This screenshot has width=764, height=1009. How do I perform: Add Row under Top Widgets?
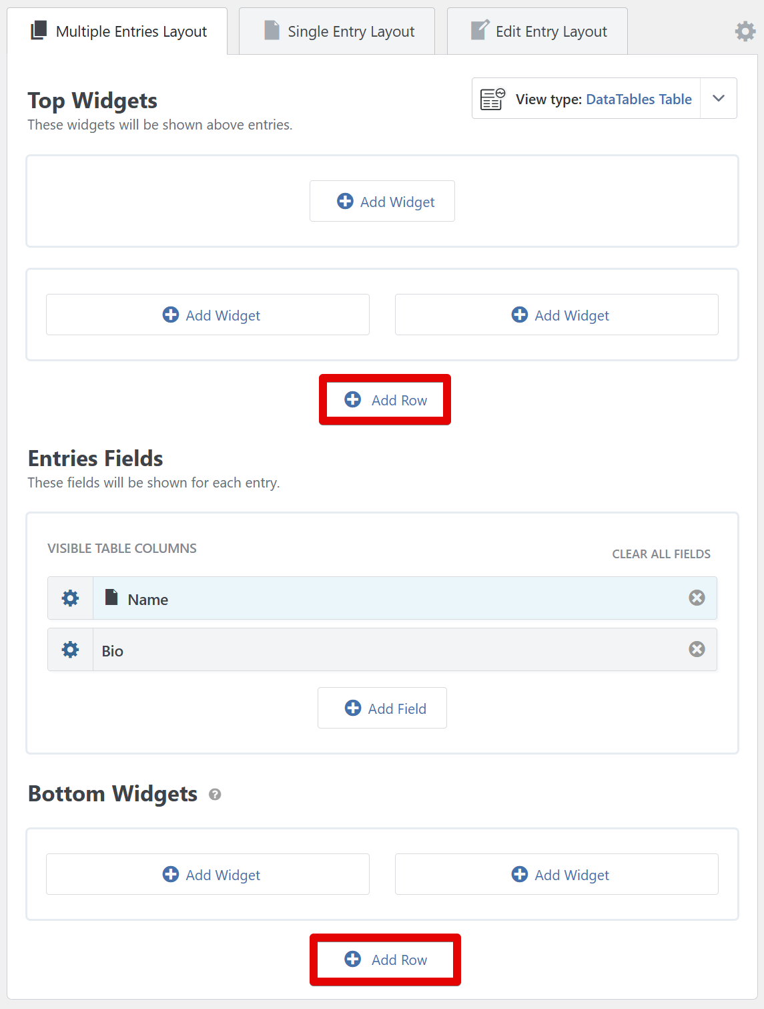[x=385, y=399]
